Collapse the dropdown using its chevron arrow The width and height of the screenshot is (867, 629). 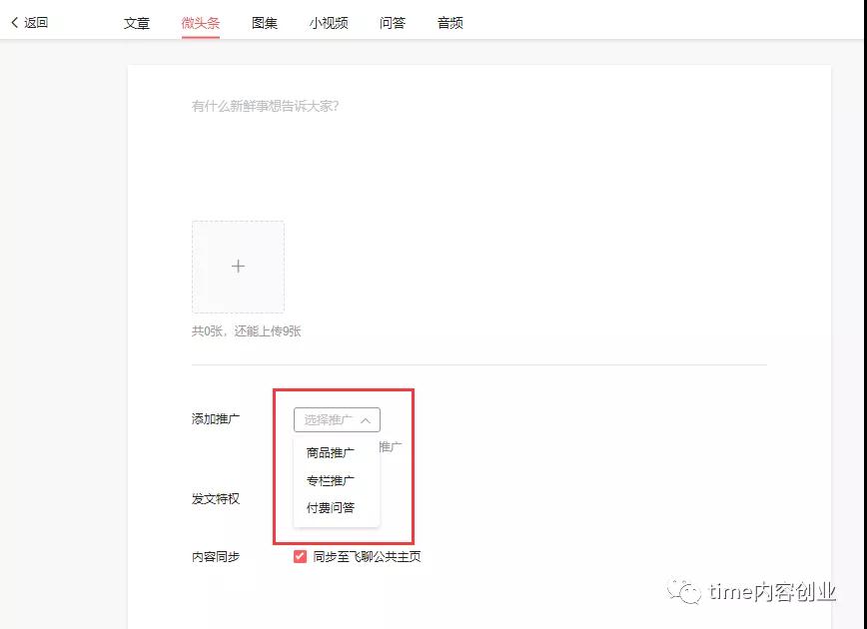(366, 420)
